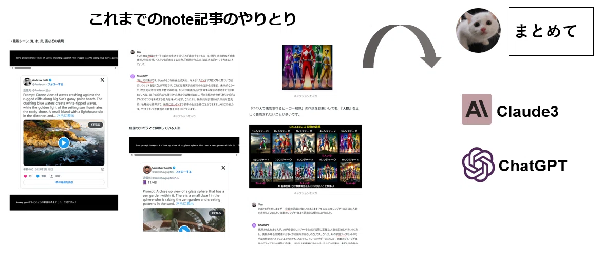The height and width of the screenshot is (268, 604).
Task: Click the @sambhavgupta6 handle
Action: [163, 172]
